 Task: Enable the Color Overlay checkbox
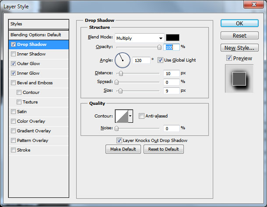pos(13,121)
